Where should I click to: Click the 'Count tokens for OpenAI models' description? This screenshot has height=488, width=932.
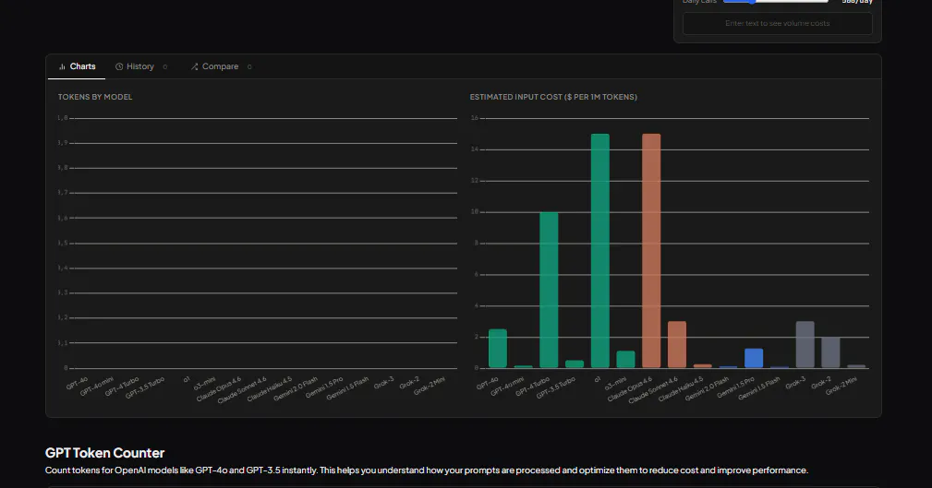(426, 470)
